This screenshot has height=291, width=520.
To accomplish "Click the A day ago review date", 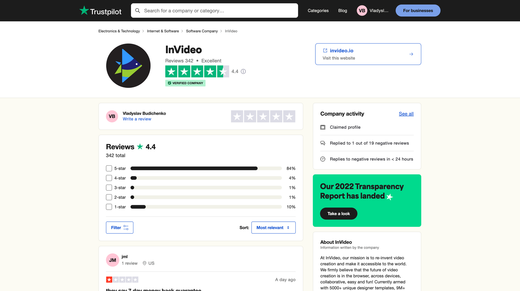I will 285,280.
